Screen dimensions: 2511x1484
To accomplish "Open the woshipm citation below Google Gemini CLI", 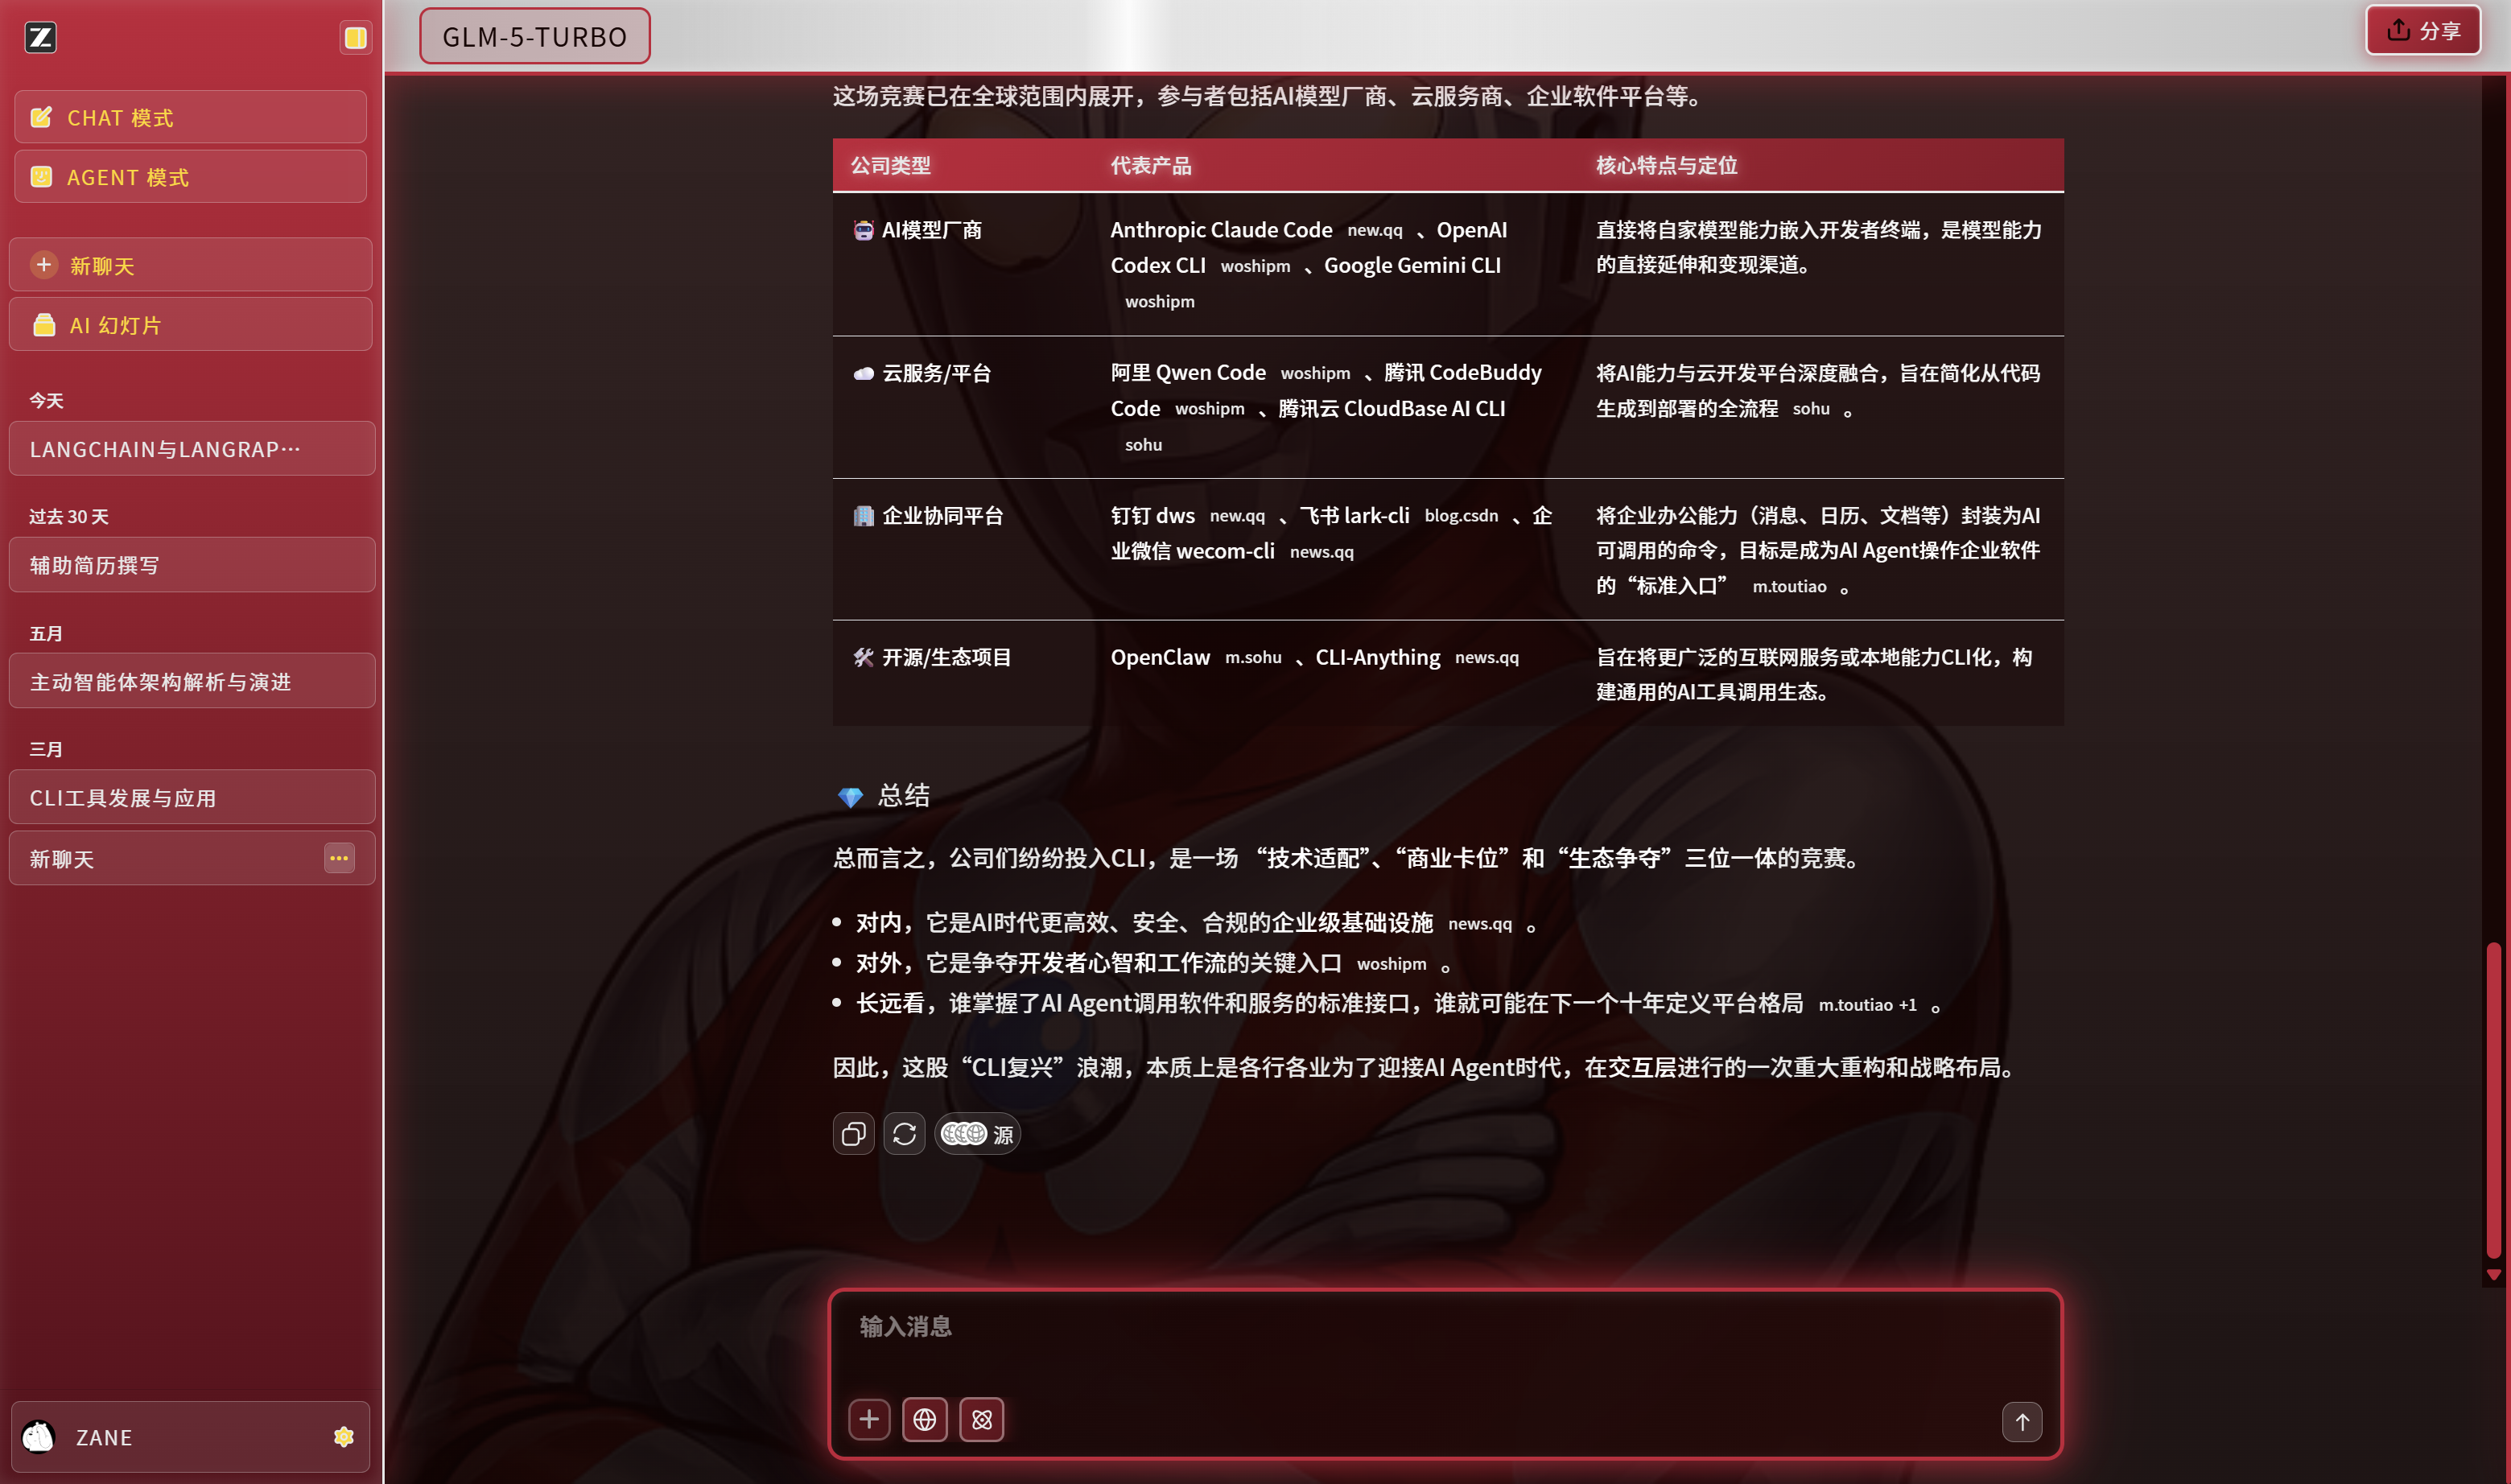I will (1160, 302).
